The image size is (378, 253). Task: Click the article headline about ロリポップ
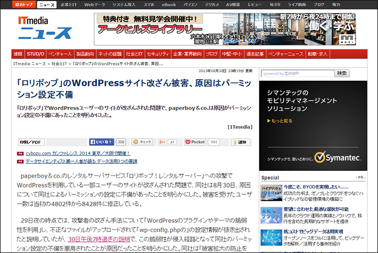pyautogui.click(x=134, y=89)
